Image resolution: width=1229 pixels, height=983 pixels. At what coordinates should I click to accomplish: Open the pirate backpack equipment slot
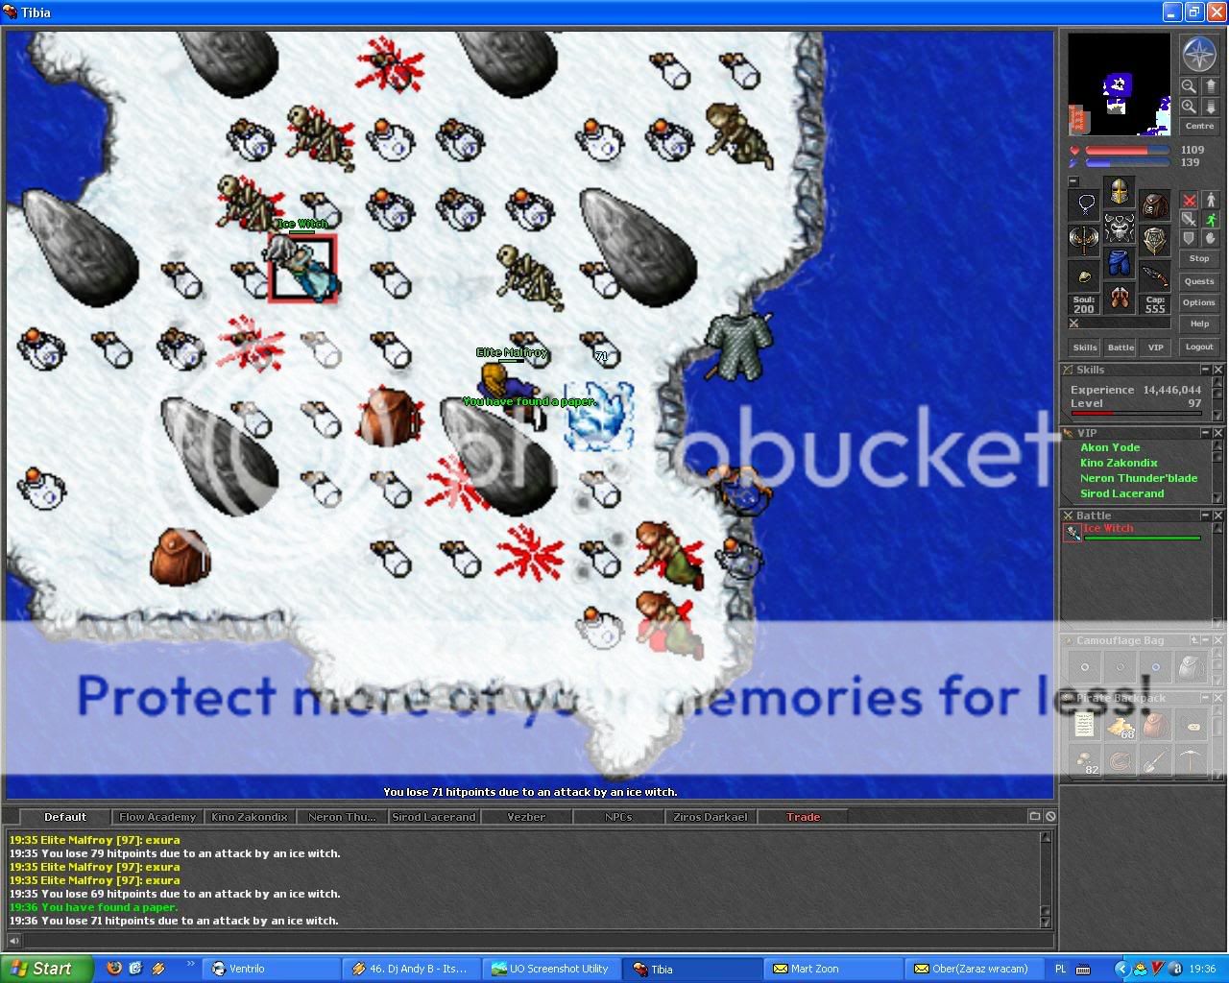click(1155, 204)
